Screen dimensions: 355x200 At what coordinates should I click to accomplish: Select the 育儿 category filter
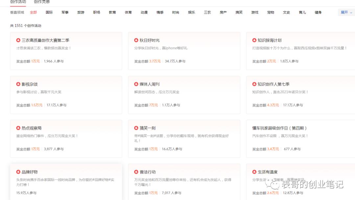point(302,12)
